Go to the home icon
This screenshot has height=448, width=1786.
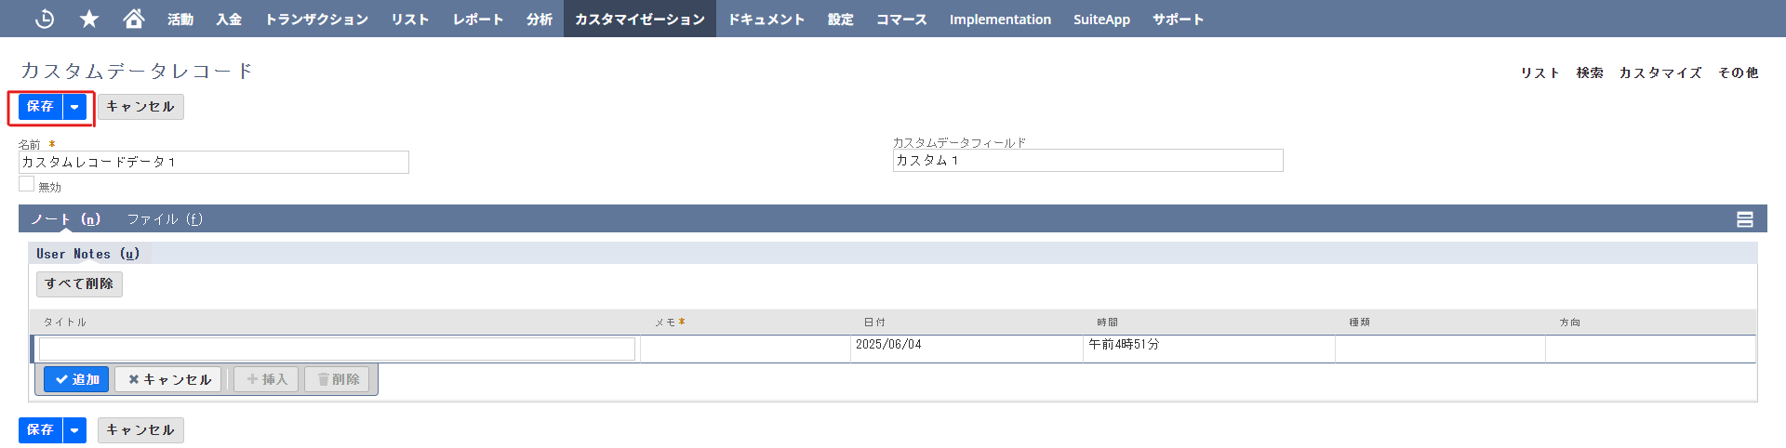[x=134, y=19]
